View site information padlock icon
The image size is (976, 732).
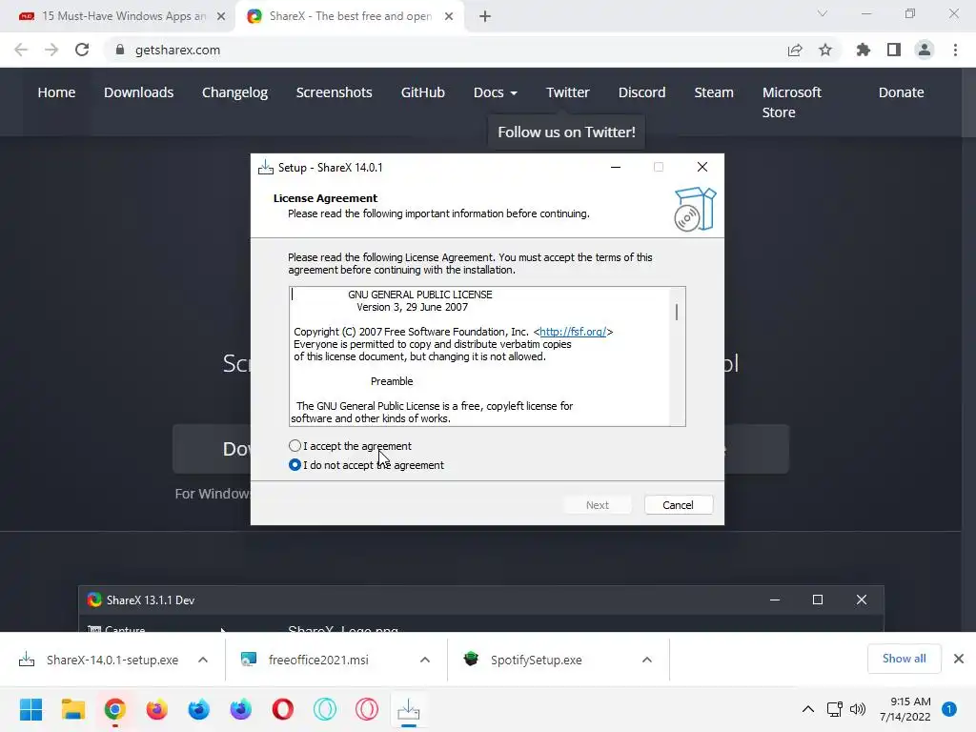[x=120, y=50]
